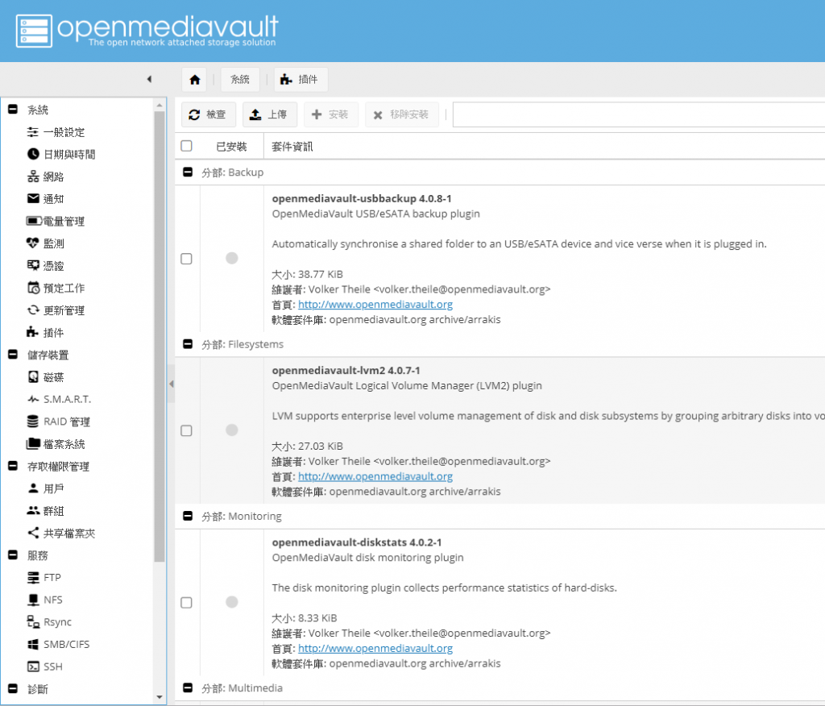The image size is (825, 706).
Task: Collapse the 分部: Filesystems group
Action: point(188,344)
